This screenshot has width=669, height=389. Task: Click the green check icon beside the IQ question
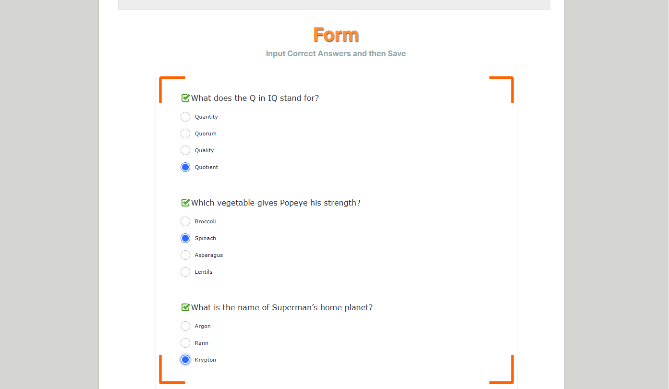pyautogui.click(x=185, y=98)
